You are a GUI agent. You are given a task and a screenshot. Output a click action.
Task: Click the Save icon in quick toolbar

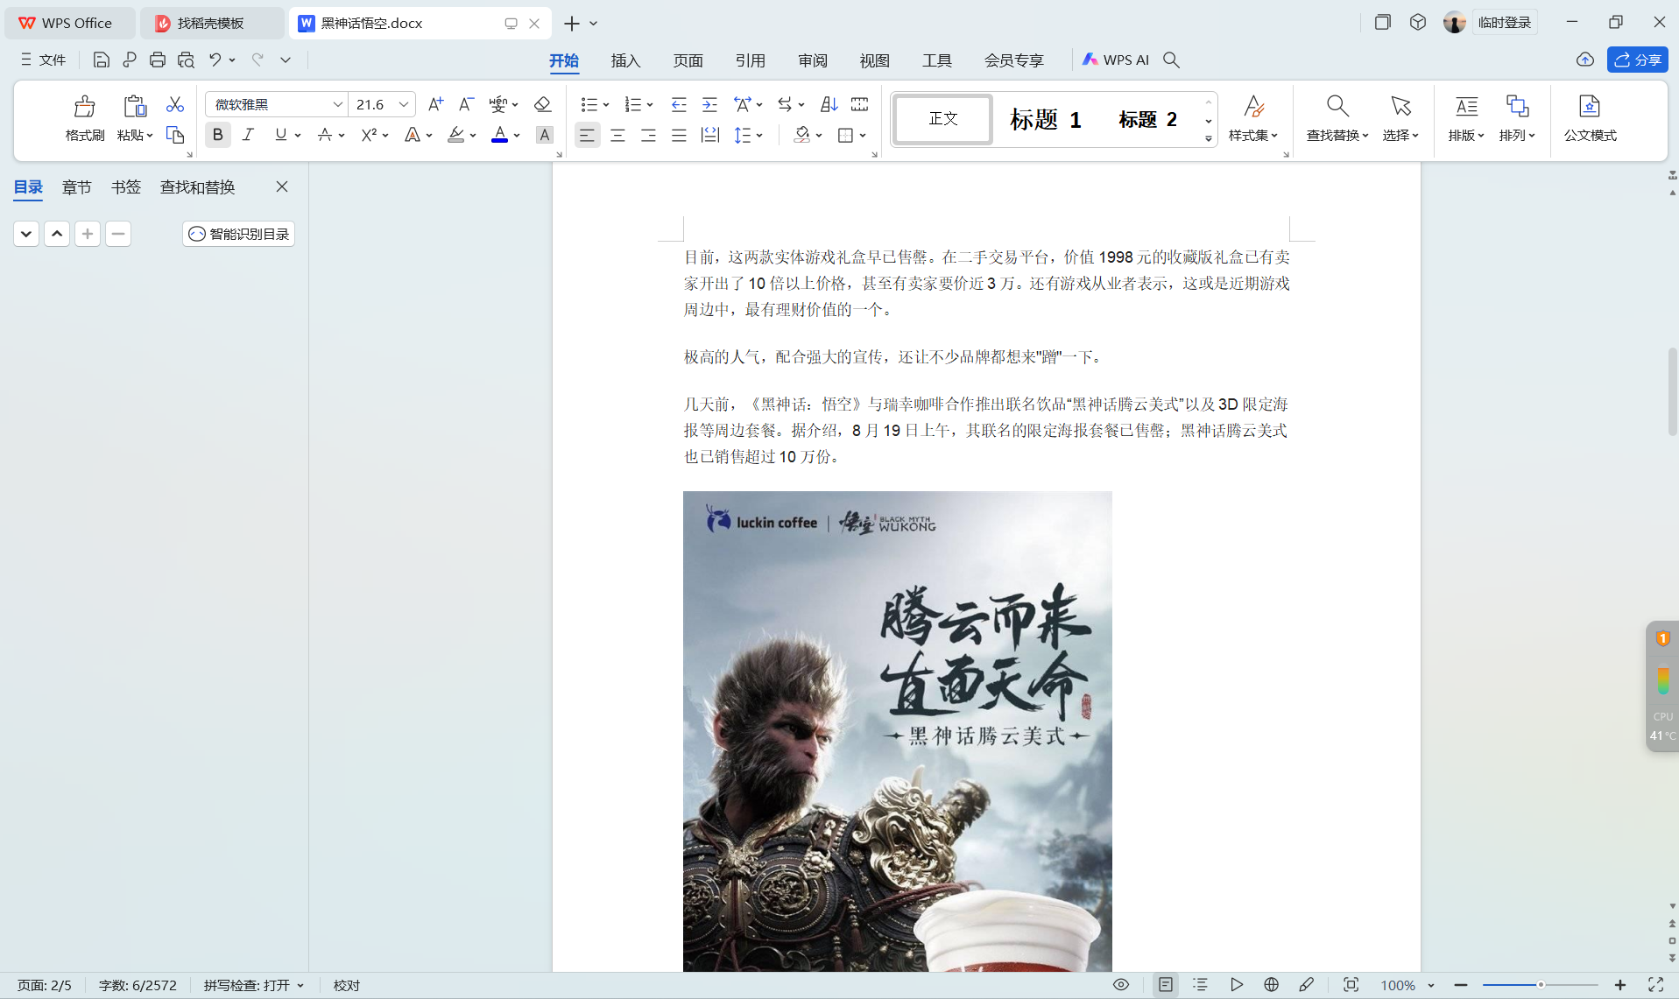pyautogui.click(x=101, y=60)
